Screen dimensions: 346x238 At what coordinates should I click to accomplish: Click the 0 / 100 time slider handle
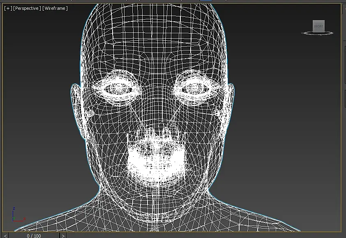(34, 236)
